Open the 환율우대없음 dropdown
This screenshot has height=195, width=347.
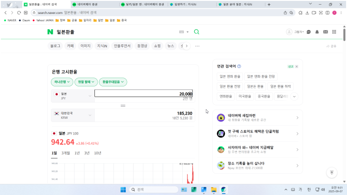click(x=113, y=82)
